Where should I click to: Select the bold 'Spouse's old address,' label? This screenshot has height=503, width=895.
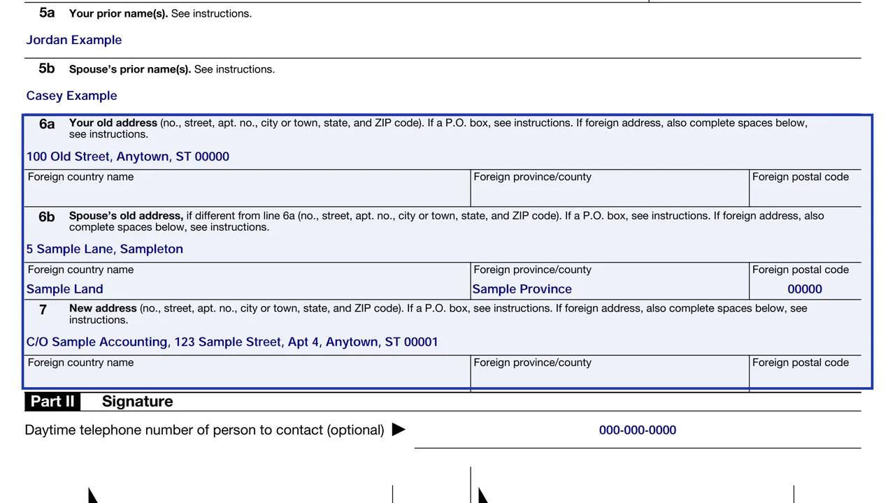click(x=126, y=216)
